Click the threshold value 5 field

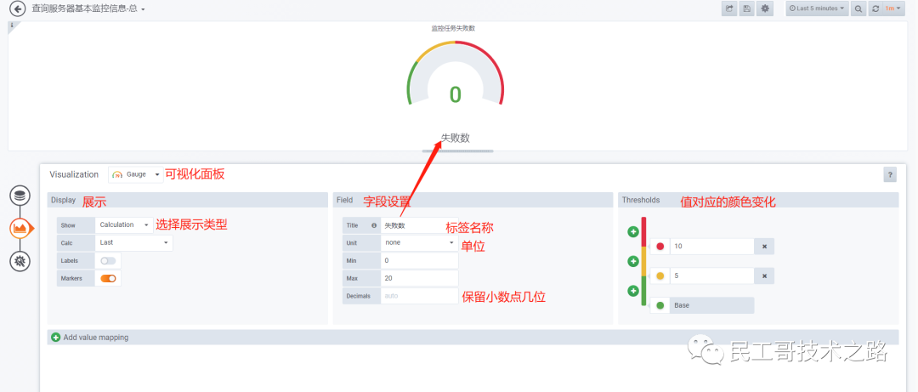pyautogui.click(x=711, y=276)
